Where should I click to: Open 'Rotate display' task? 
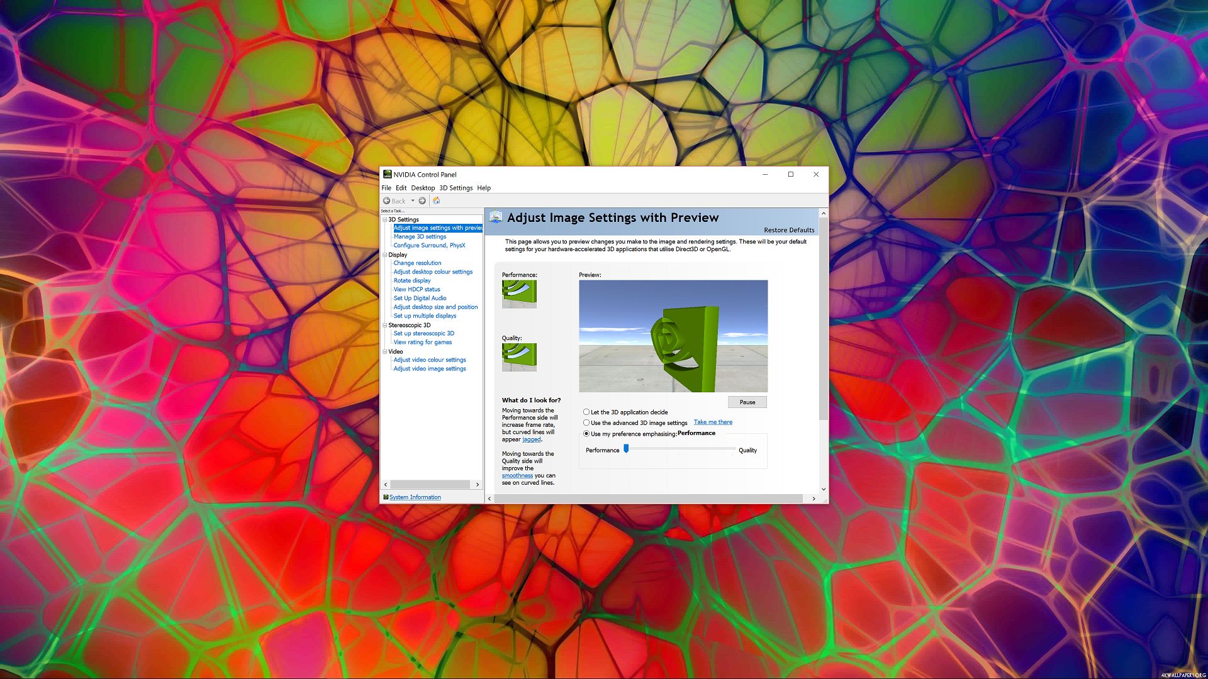click(412, 281)
